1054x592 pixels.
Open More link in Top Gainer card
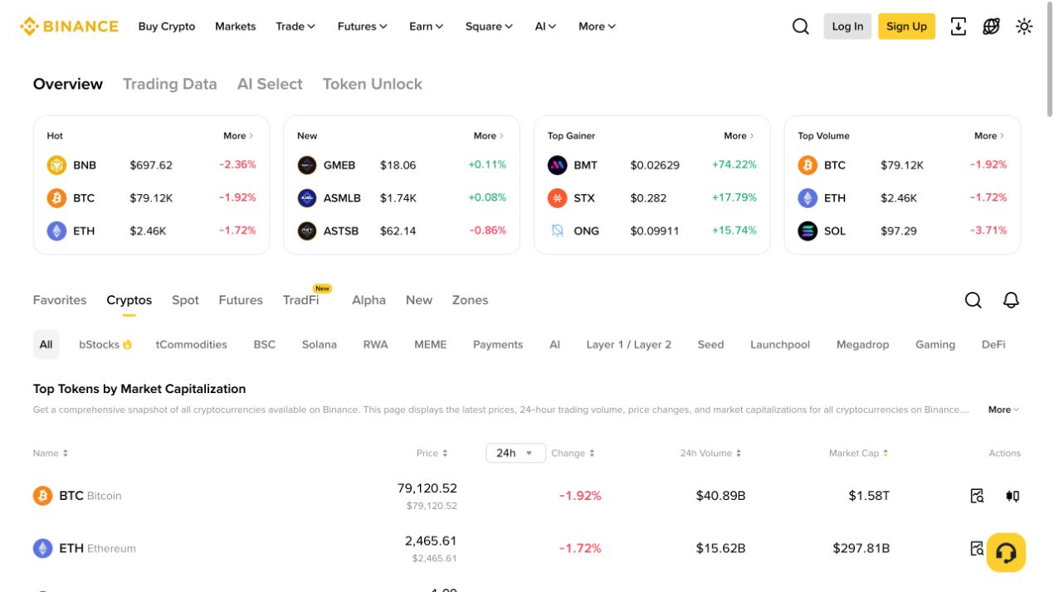[x=739, y=136]
